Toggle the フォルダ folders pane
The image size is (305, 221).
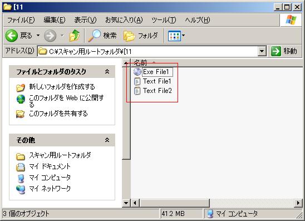point(141,36)
